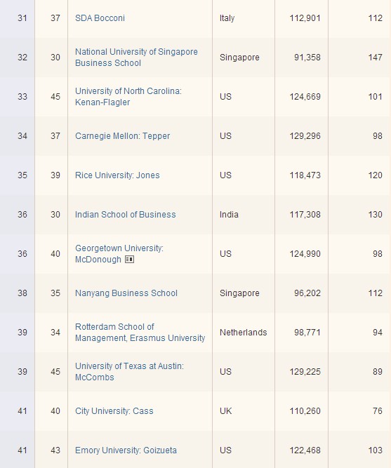Viewport: 391px width, 468px height.
Task: Click the Netherlands country cell
Action: pyautogui.click(x=244, y=333)
